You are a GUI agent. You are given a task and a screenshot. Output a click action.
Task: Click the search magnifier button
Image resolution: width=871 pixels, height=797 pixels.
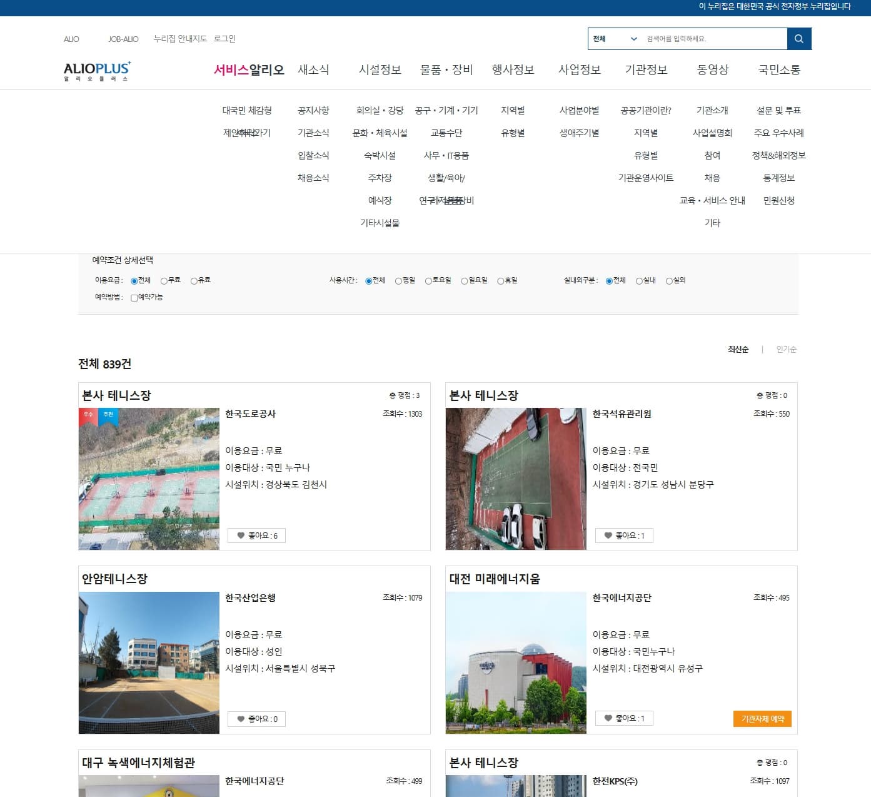(x=799, y=39)
